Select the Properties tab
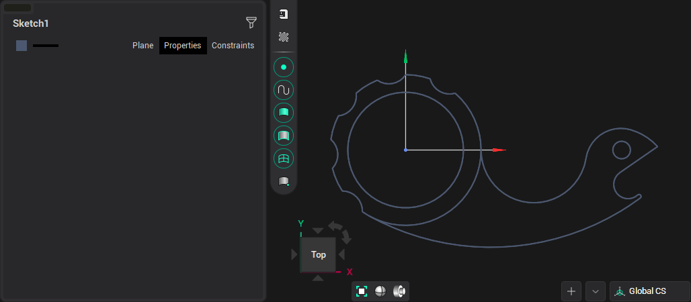The image size is (691, 302). pyautogui.click(x=183, y=46)
